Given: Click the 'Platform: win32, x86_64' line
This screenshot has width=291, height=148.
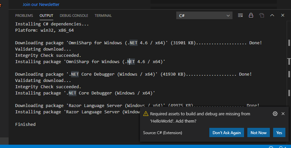Looking at the screenshot, I should tap(45, 30).
